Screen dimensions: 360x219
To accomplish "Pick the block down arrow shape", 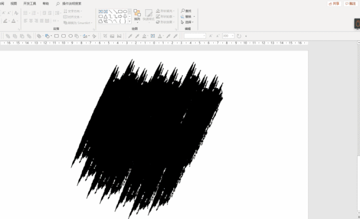I will (x=125, y=16).
